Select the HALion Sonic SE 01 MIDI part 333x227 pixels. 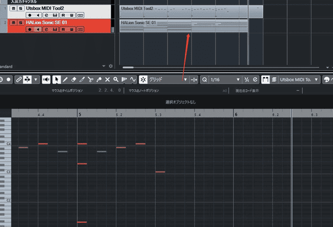coord(183,26)
